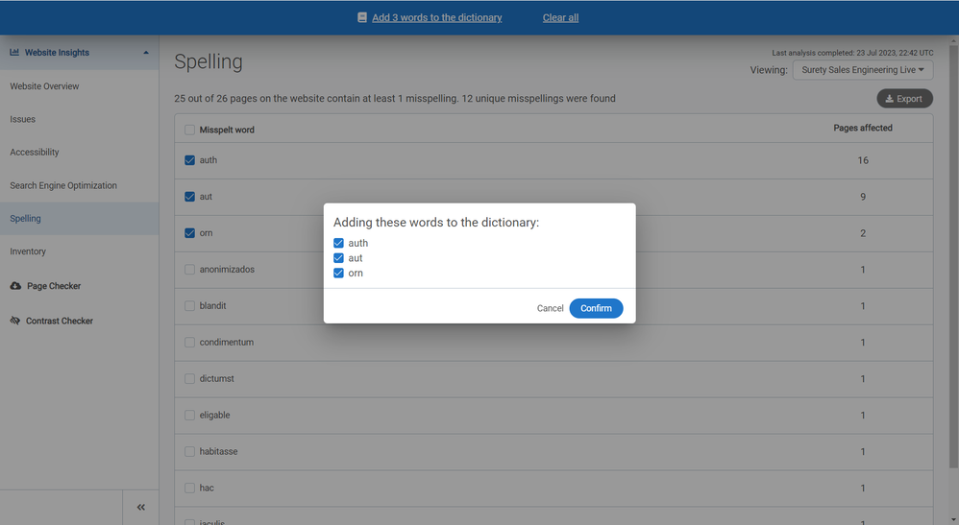Click pages affected value 9
The image size is (959, 525).
[863, 197]
